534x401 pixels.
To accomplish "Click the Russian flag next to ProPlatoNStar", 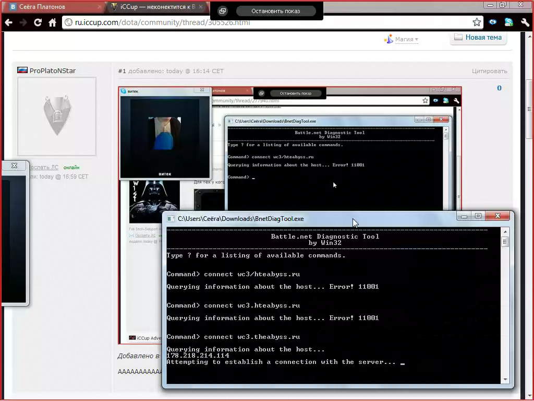I will pos(22,70).
